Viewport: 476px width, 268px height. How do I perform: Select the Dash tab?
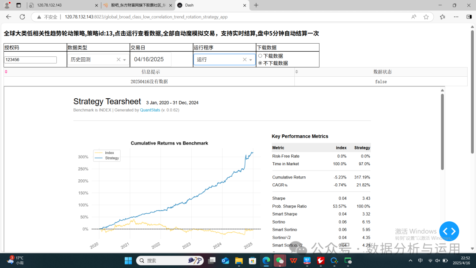[212, 5]
